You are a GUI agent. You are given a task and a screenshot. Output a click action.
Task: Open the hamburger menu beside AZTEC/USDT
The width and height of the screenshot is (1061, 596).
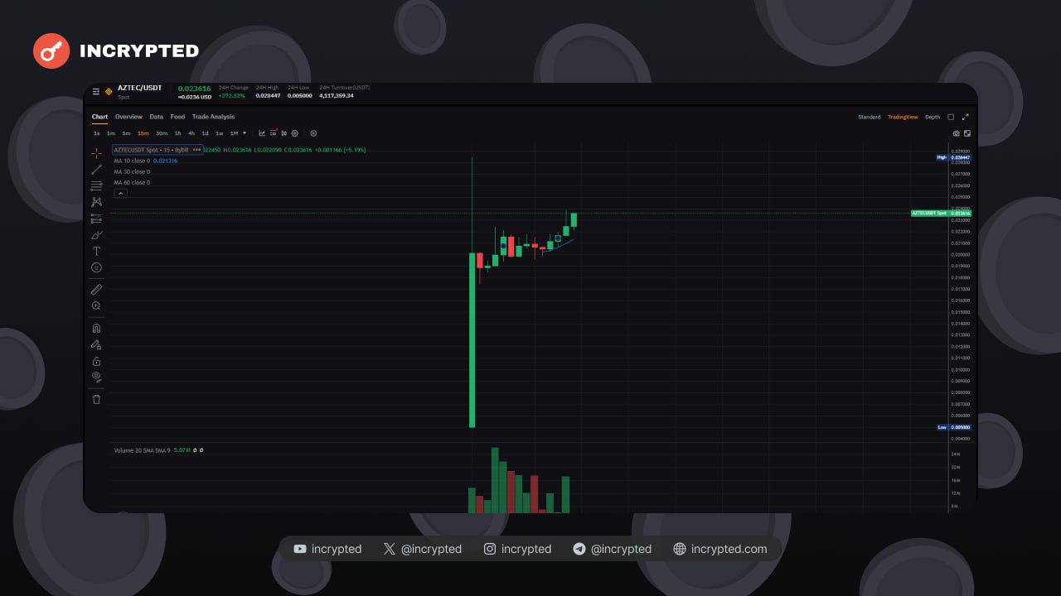[x=96, y=91]
